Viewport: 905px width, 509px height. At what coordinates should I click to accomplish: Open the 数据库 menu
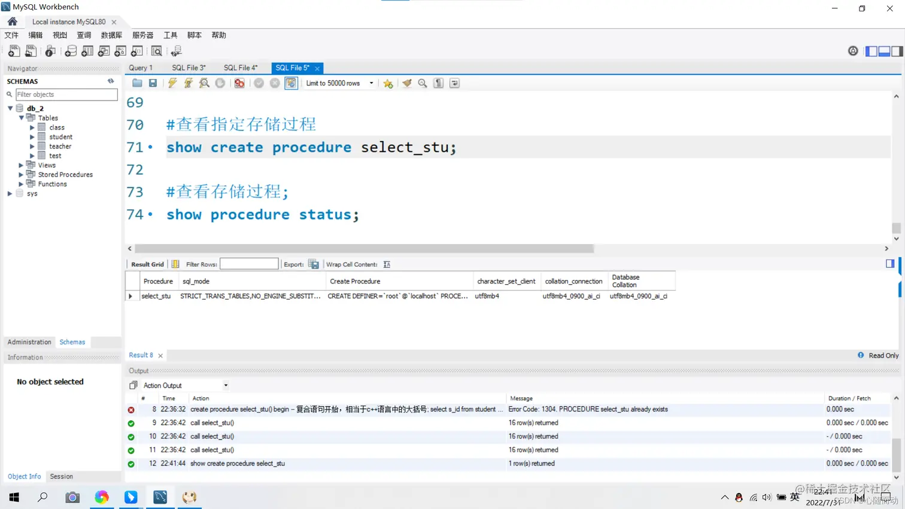pos(111,35)
